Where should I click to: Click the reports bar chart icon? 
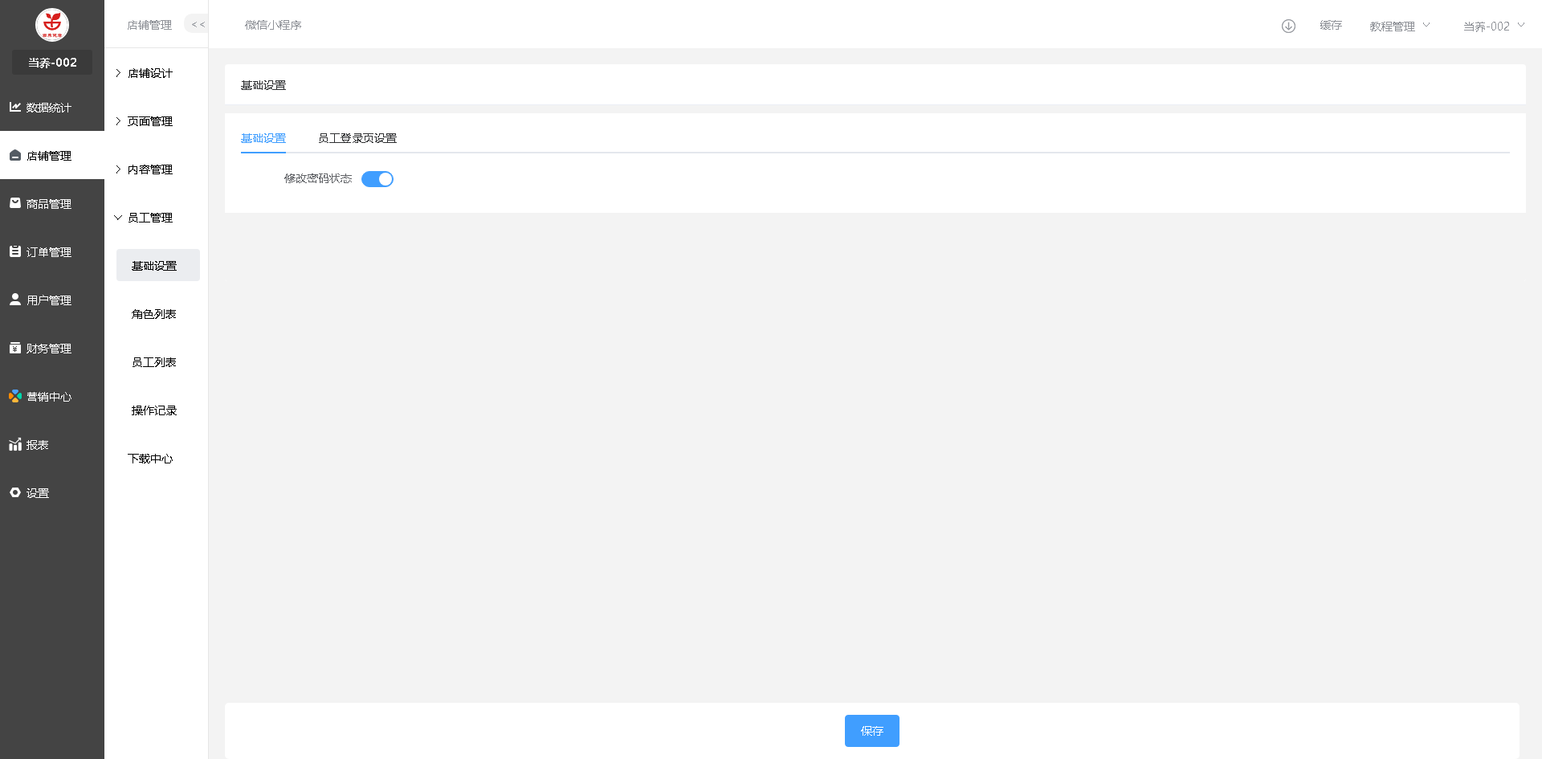[x=15, y=444]
